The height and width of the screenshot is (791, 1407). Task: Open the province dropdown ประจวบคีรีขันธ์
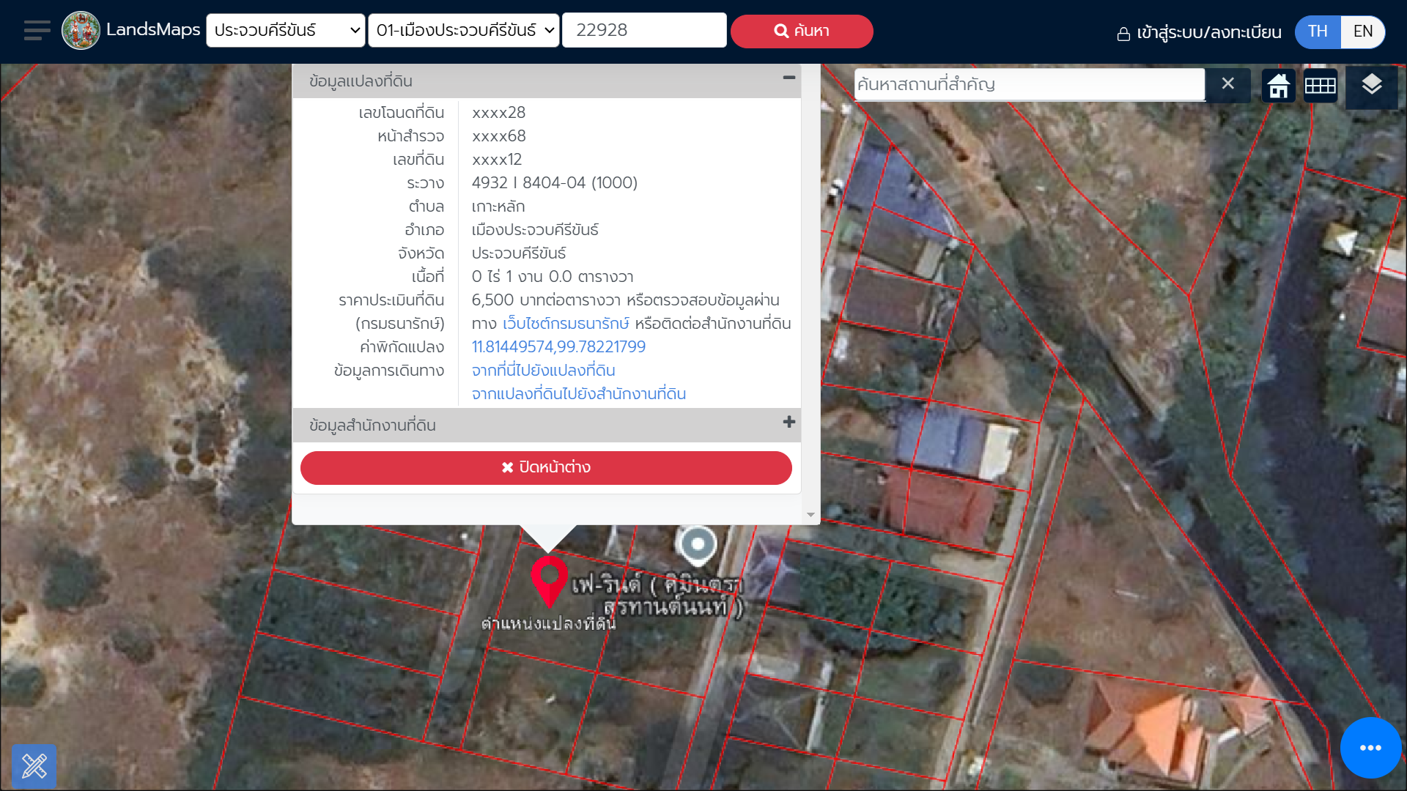(286, 31)
